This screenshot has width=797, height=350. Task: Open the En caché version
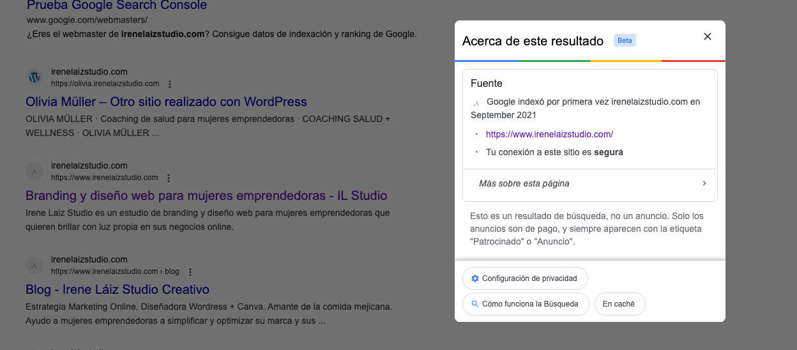[x=619, y=304]
